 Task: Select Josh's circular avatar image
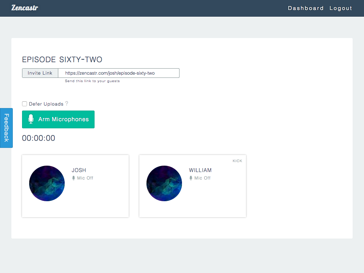47,183
